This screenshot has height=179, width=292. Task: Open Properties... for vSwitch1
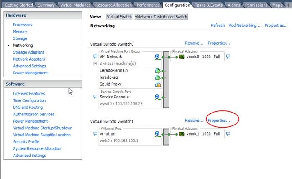(219, 120)
